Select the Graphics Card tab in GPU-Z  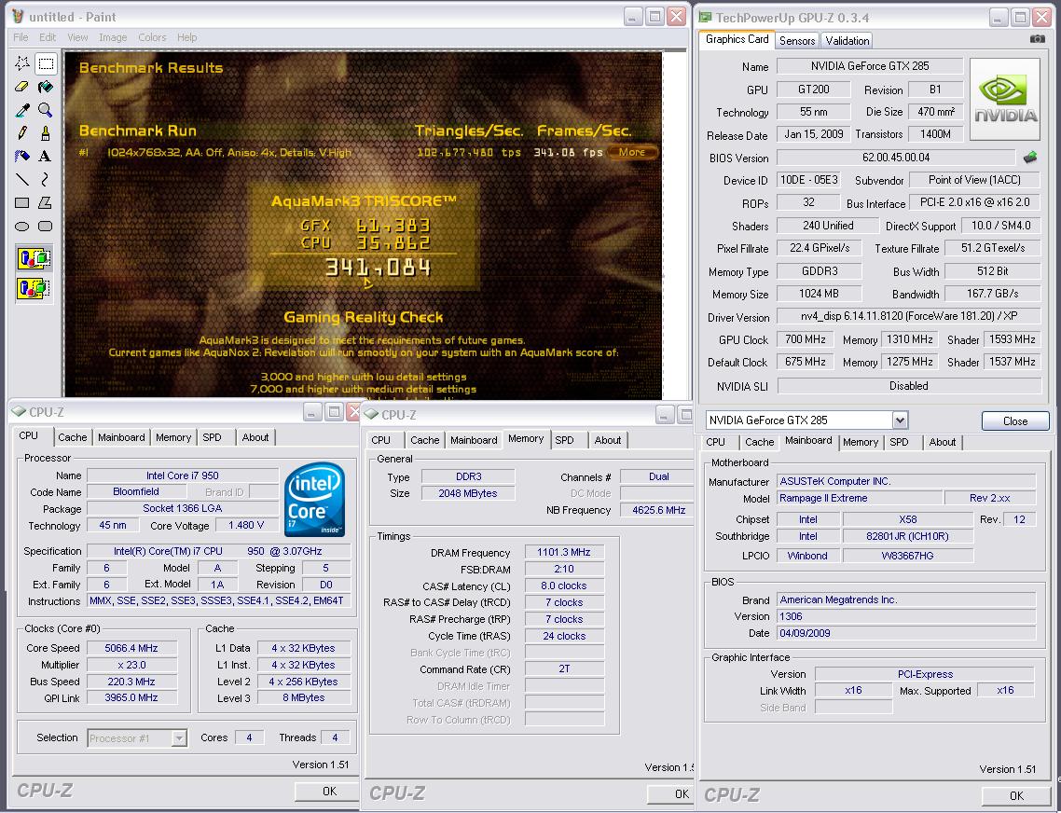(737, 39)
